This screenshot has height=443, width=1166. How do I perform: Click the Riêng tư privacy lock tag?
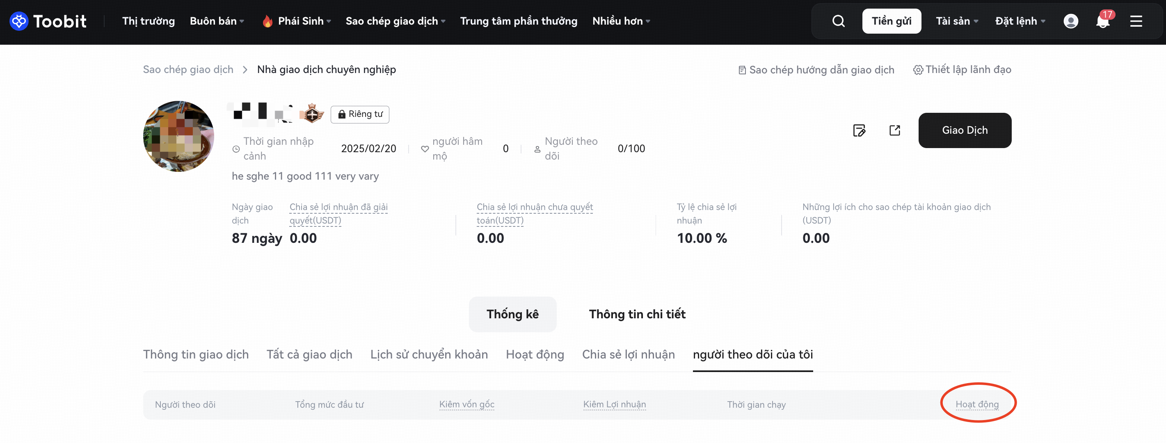point(360,114)
